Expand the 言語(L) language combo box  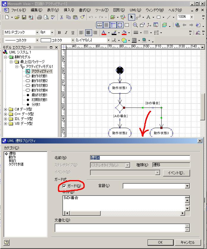pos(187,186)
